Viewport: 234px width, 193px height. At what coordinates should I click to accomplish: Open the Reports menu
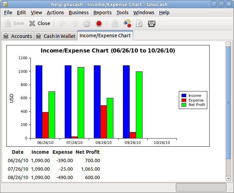pos(103,13)
